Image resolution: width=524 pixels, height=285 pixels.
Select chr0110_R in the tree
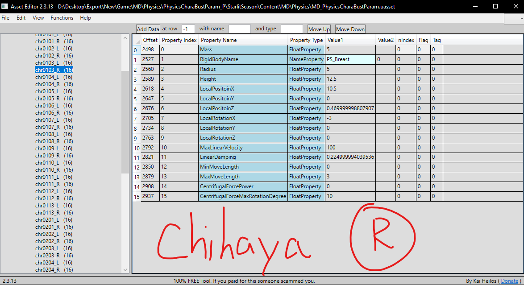click(54, 170)
